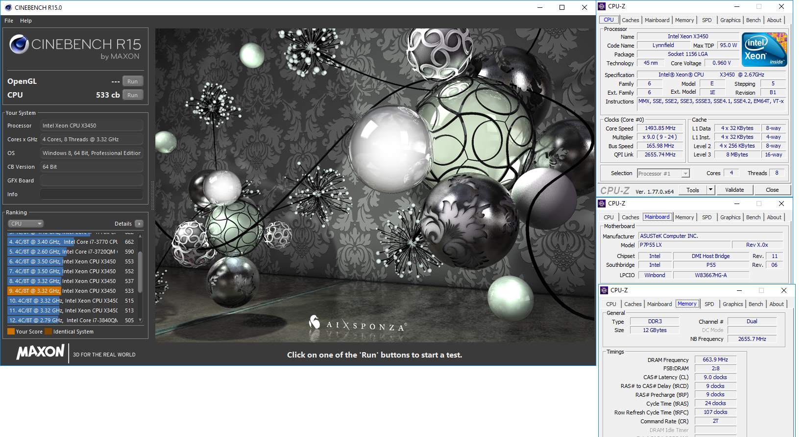Open About tab in top CPU-Z window
The height and width of the screenshot is (437, 805).
[774, 20]
